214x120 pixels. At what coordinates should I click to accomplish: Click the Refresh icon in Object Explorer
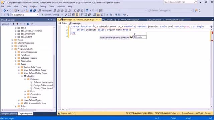click(x=28, y=24)
